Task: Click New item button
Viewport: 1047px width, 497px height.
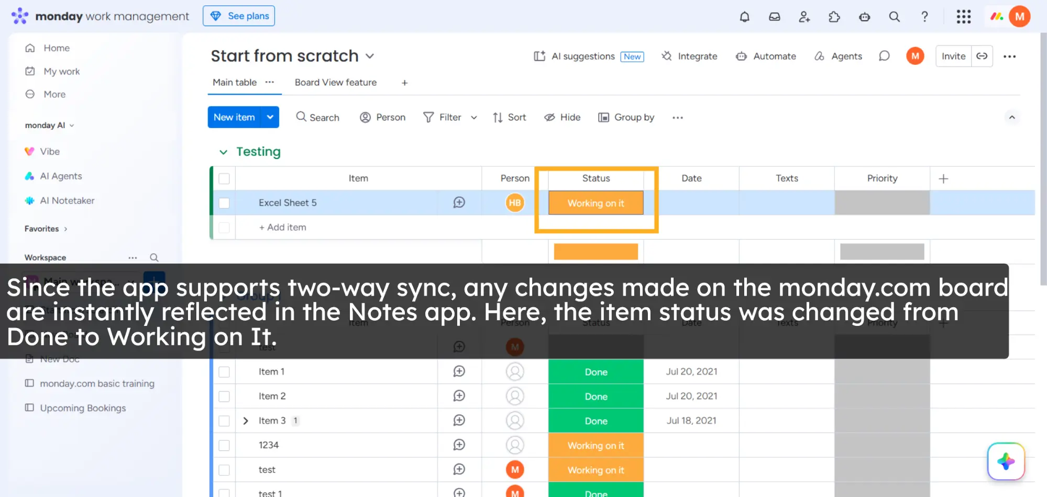Action: (234, 117)
